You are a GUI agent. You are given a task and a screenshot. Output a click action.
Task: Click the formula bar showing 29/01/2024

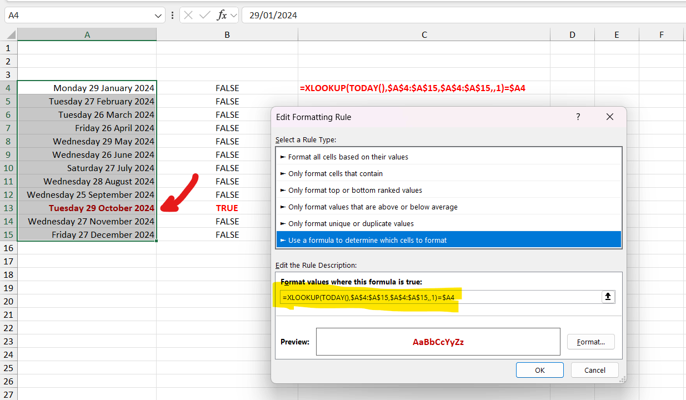tap(464, 16)
